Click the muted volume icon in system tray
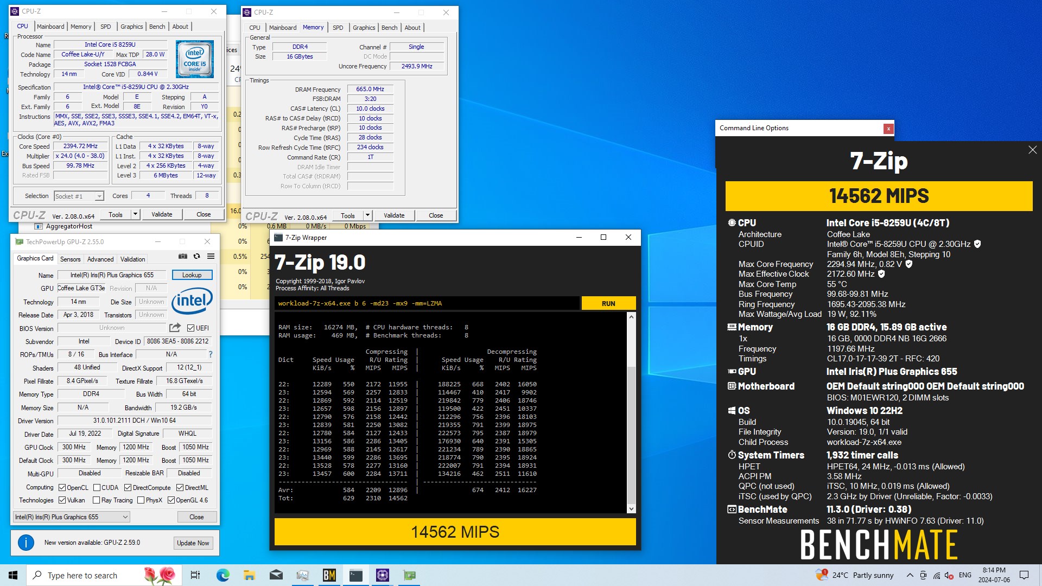The height and width of the screenshot is (586, 1042). tap(949, 575)
